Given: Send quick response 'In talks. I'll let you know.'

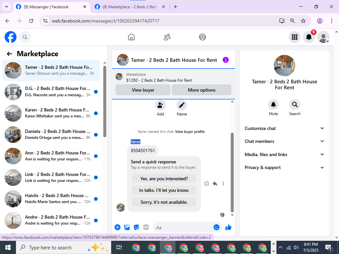Looking at the screenshot, I should click(x=164, y=190).
